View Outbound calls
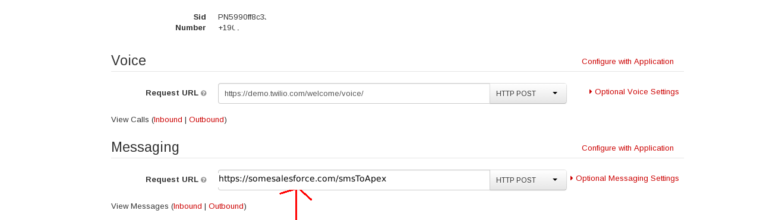The image size is (757, 220). pyautogui.click(x=206, y=119)
